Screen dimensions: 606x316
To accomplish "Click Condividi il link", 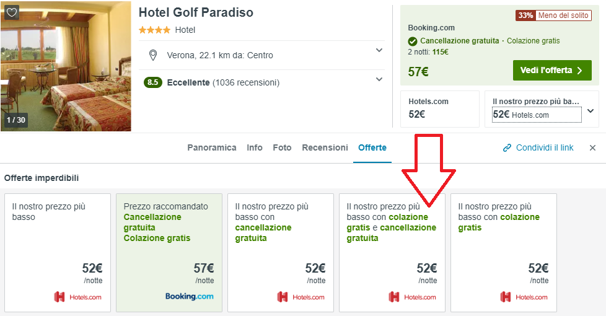I will [545, 148].
